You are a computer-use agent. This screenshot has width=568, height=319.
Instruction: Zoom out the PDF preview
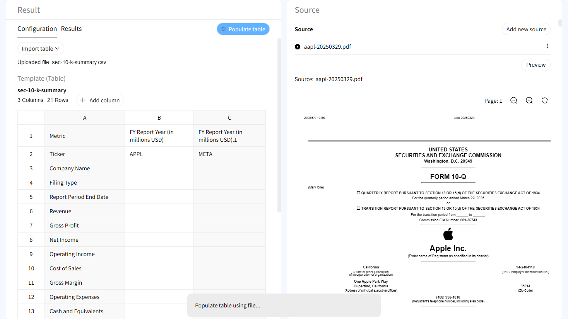pyautogui.click(x=514, y=100)
